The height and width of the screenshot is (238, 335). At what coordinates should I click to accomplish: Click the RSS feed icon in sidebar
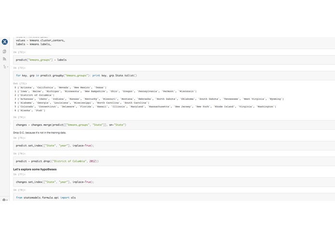pos(4,59)
